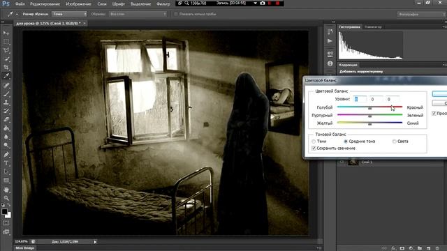
Task: Click the Пурпурный–Зеленый slider handle
Action: (369, 116)
